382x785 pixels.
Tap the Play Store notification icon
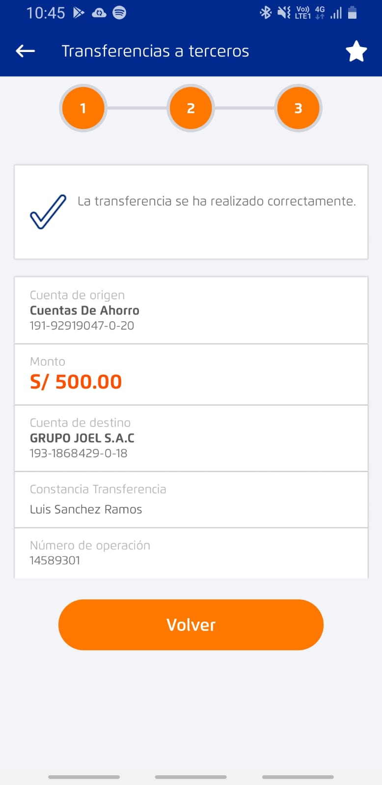[x=79, y=13]
